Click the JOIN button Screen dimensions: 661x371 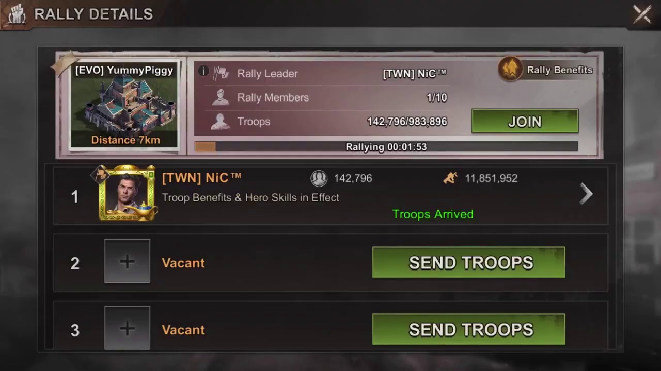click(x=525, y=122)
